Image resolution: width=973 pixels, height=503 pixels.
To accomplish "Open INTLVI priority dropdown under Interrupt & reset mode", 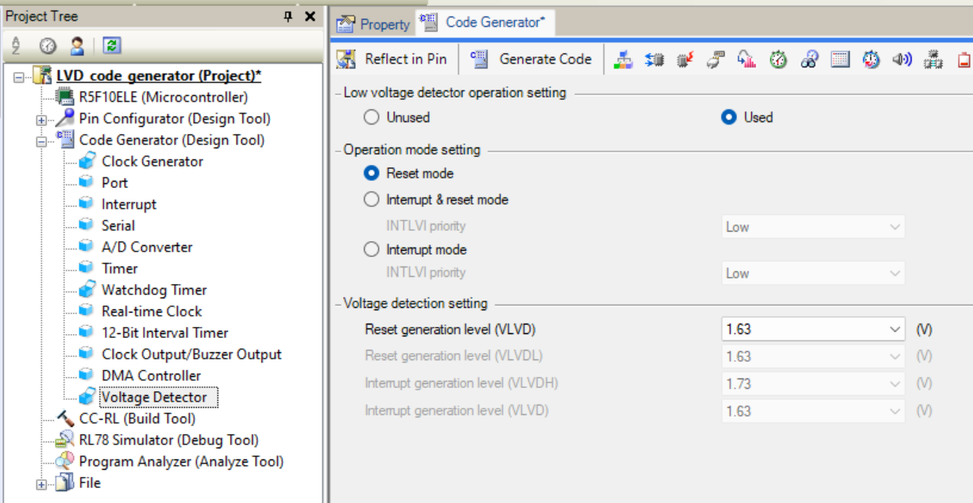I will [813, 227].
